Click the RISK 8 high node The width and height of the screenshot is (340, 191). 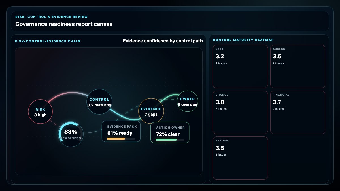41,112
